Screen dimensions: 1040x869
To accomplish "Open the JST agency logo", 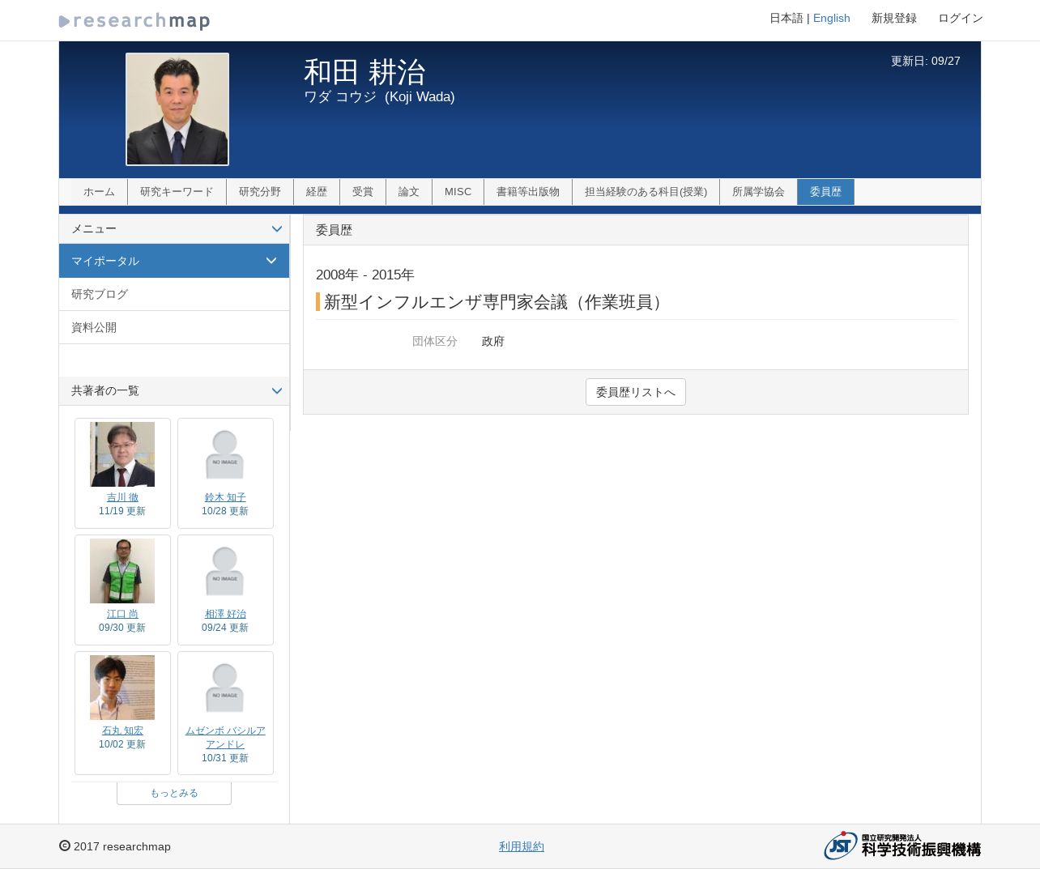I will pos(901,846).
